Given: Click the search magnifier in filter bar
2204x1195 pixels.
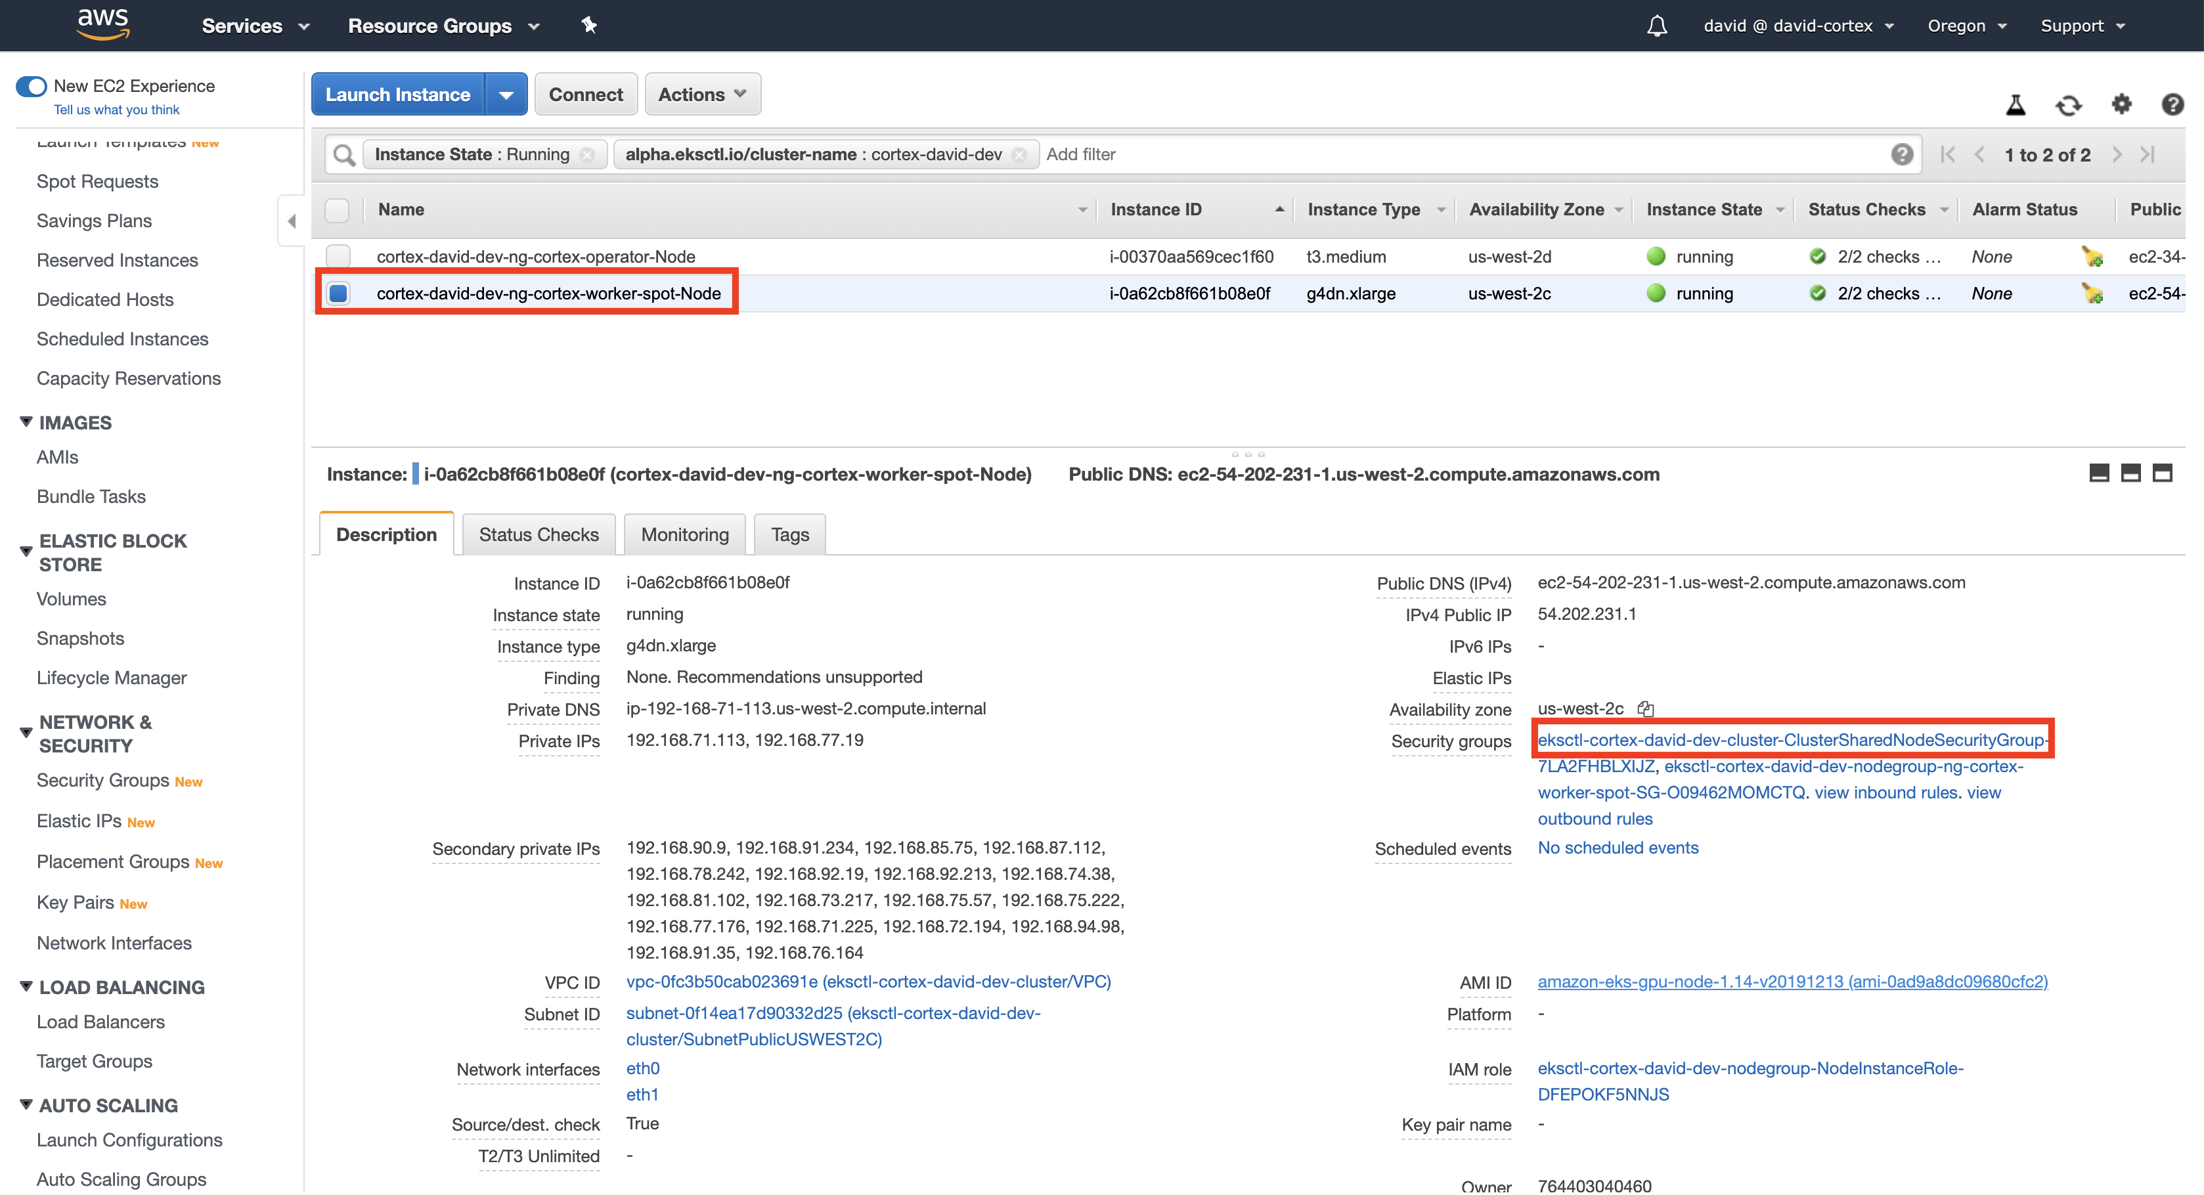Looking at the screenshot, I should [344, 155].
